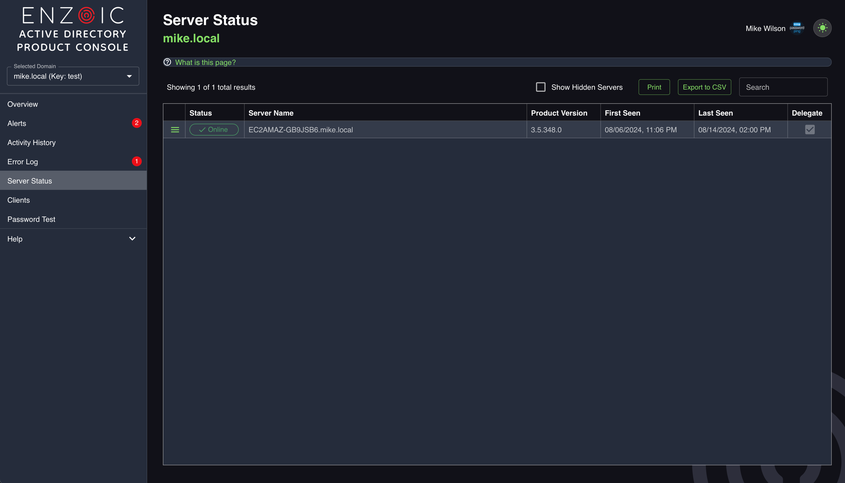Click the question mark help icon
845x483 pixels.
[x=167, y=62]
